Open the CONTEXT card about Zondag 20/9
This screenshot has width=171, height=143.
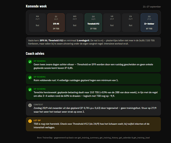click(93, 108)
